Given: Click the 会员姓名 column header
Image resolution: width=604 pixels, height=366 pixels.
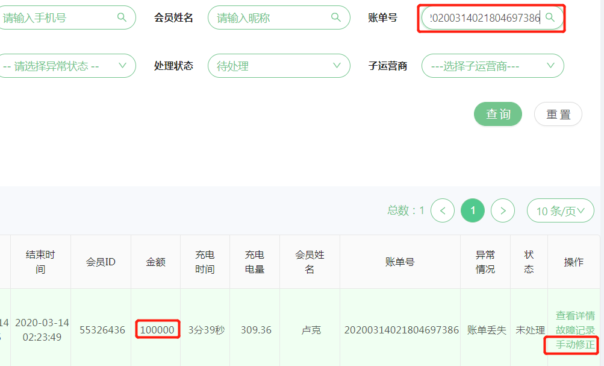Looking at the screenshot, I should tap(310, 262).
